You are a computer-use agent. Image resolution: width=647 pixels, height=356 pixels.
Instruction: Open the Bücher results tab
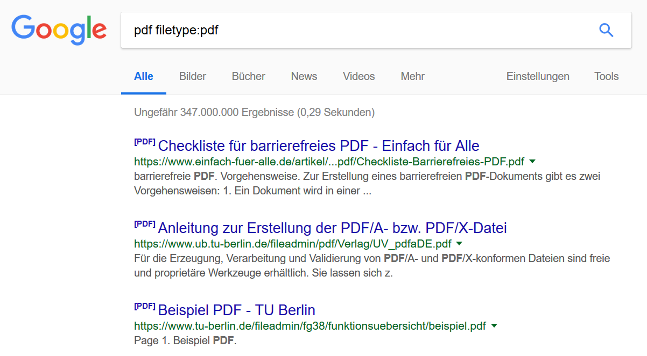tap(248, 76)
